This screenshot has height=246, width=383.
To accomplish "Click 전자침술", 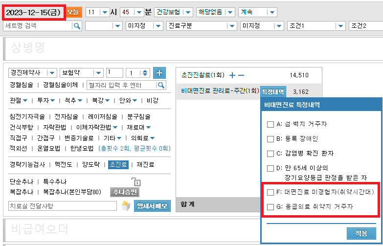I will (66, 116).
